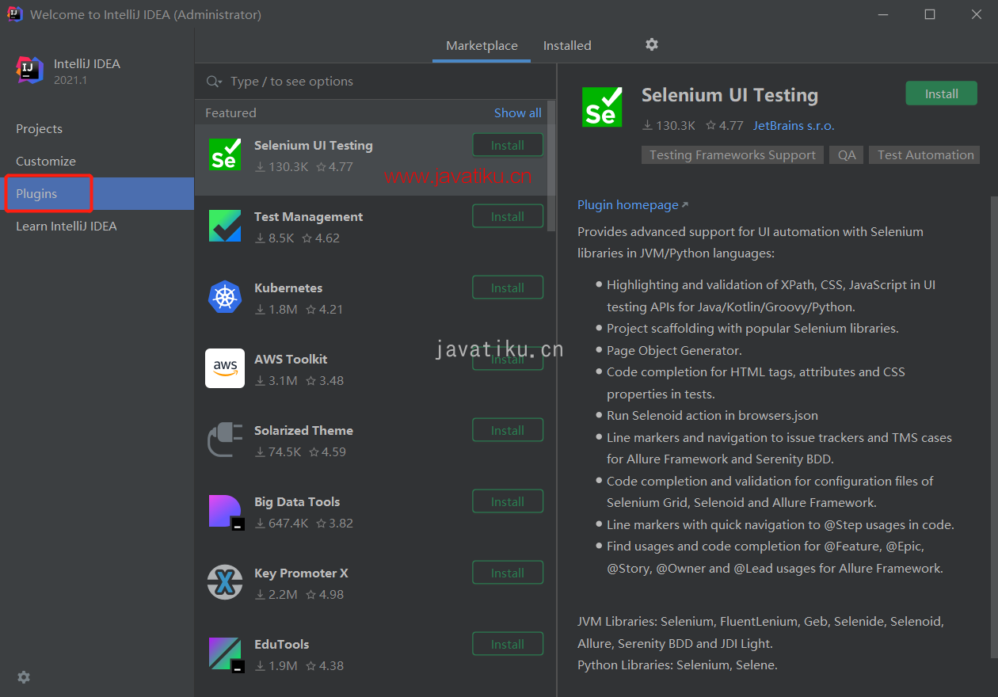Image resolution: width=998 pixels, height=697 pixels.
Task: Install the Test Management plugin
Action: click(508, 216)
